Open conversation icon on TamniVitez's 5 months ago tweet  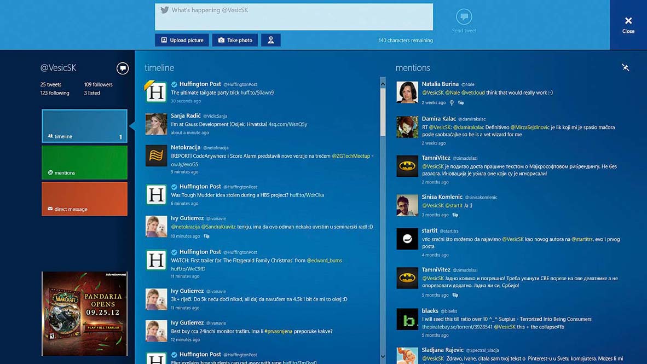point(455,295)
